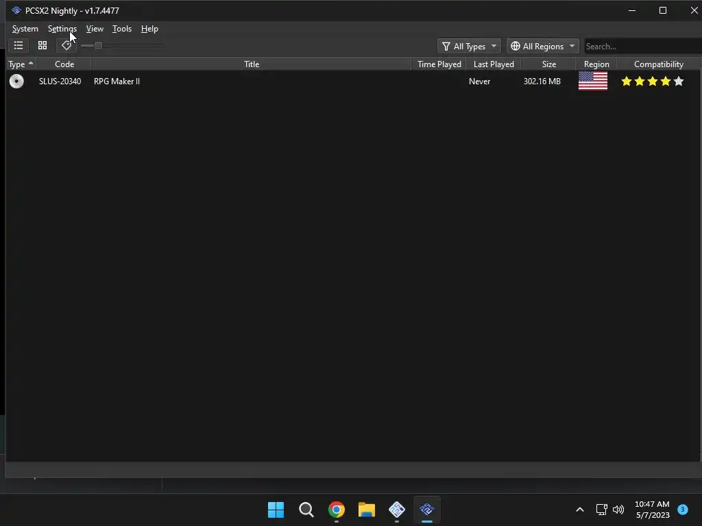The height and width of the screenshot is (526, 702).
Task: Sort by the Type column header
Action: [21, 64]
